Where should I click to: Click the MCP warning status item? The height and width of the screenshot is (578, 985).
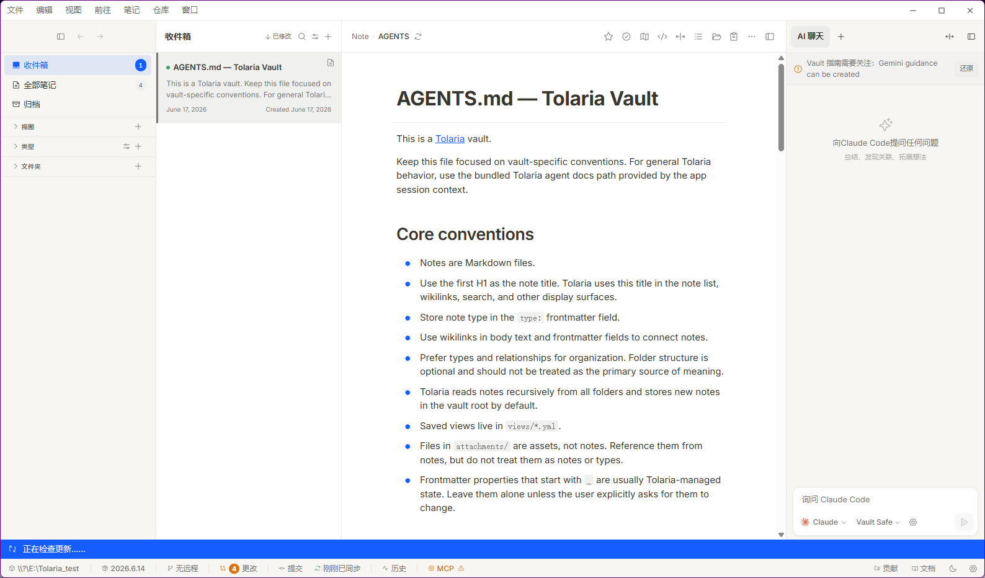point(446,568)
